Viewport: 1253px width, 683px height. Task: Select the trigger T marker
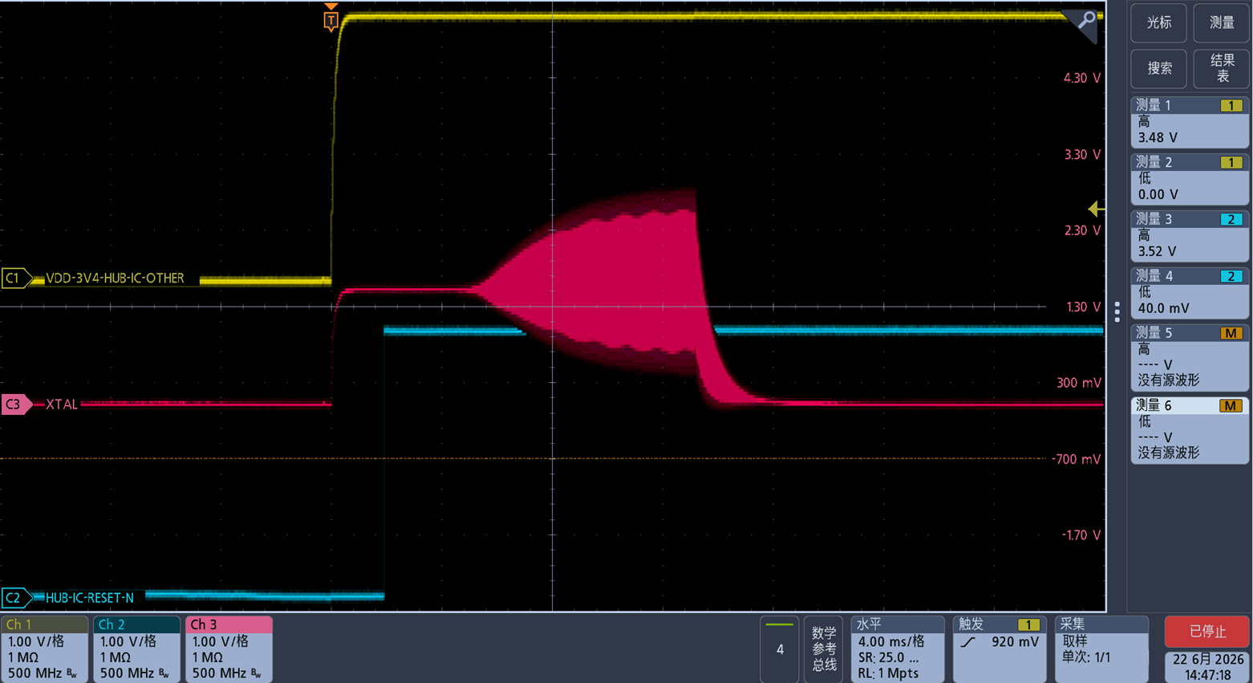pyautogui.click(x=330, y=20)
